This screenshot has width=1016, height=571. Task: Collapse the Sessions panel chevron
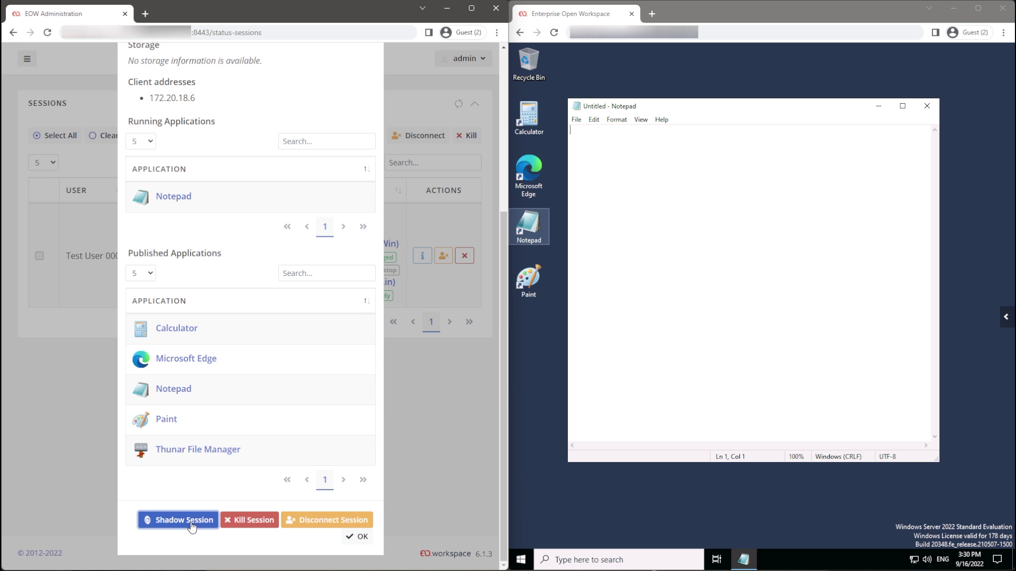coord(475,104)
